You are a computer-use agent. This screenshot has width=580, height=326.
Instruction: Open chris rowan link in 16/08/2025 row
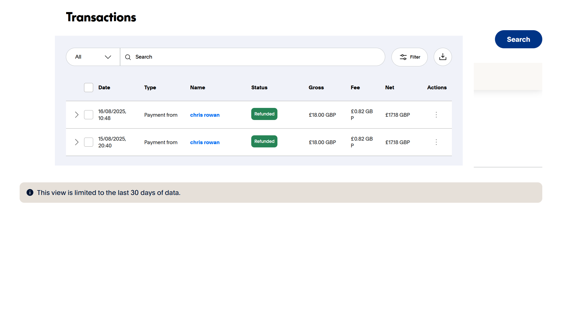coord(205,115)
